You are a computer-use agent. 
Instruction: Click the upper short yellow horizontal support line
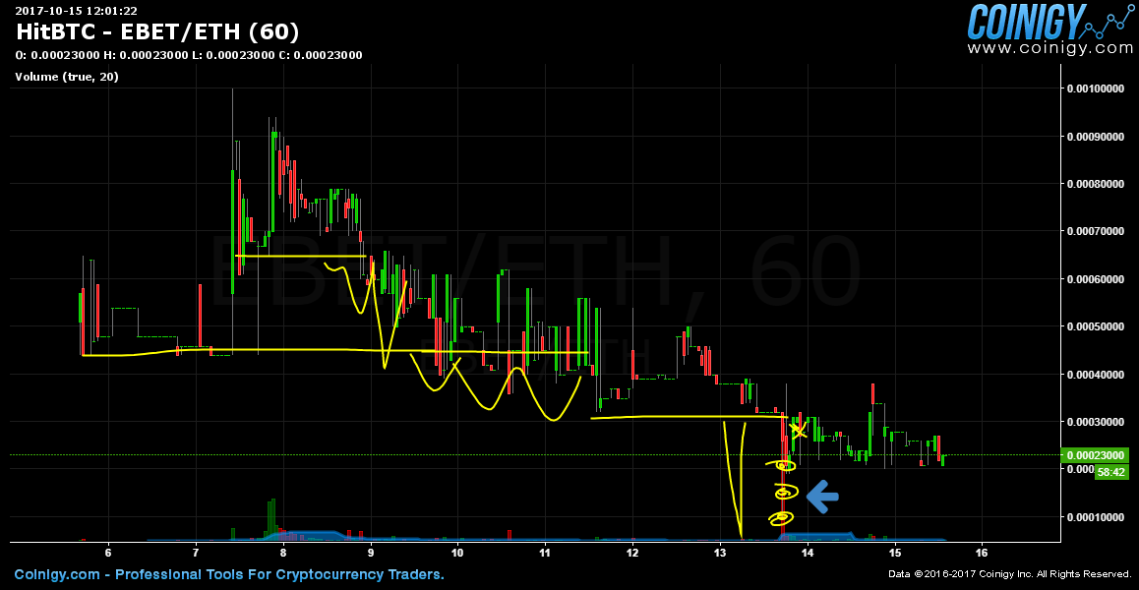click(300, 256)
